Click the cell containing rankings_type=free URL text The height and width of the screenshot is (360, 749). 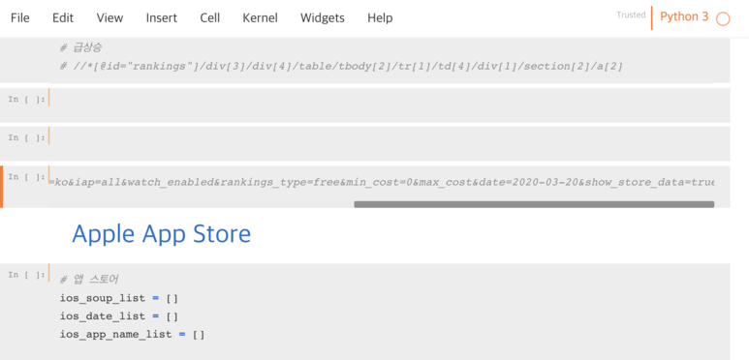click(382, 183)
